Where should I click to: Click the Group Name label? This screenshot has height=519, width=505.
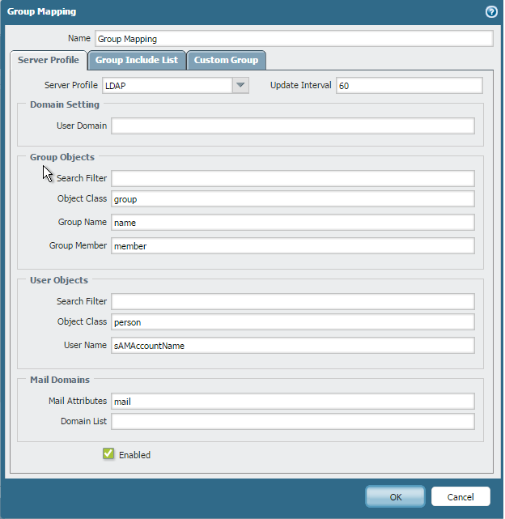[83, 222]
